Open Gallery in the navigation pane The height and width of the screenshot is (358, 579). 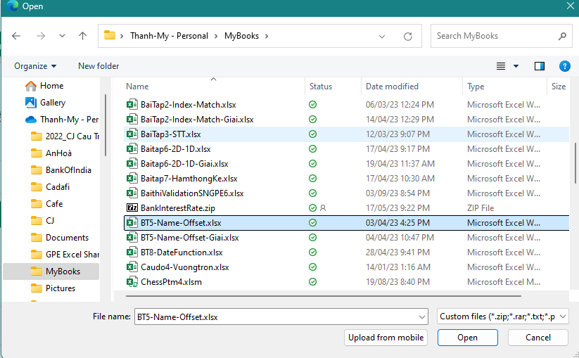[x=53, y=103]
